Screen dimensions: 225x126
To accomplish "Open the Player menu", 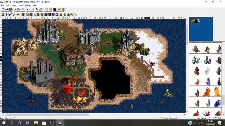I will point(28,5).
